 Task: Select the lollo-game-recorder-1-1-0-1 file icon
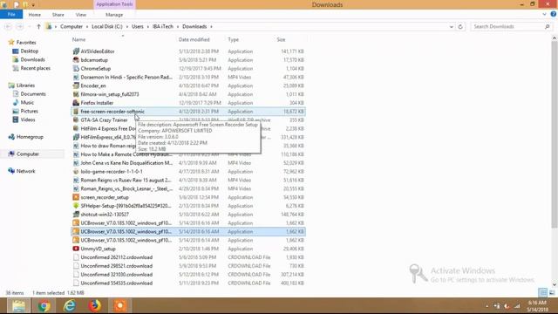[76, 171]
